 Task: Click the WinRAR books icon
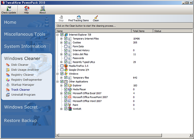coord(70,109)
